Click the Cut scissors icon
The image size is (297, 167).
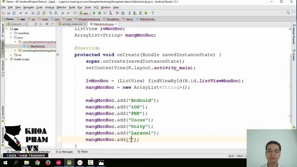pos(33,13)
